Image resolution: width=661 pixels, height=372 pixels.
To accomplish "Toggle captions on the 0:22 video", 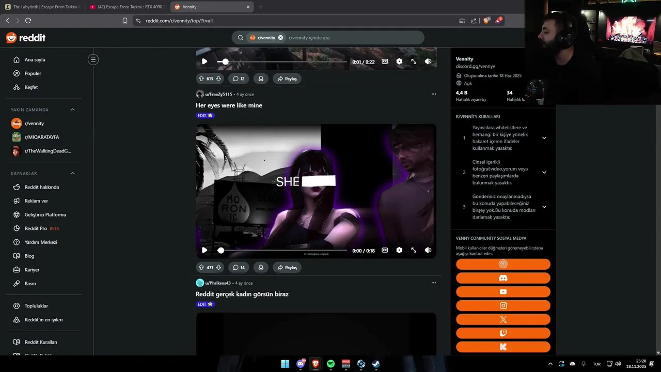I will coord(385,61).
